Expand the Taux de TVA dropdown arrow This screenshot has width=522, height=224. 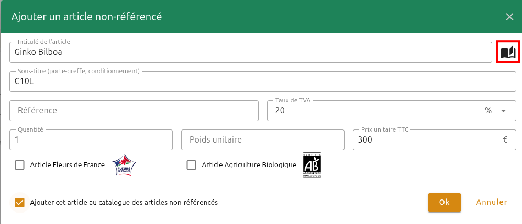503,111
